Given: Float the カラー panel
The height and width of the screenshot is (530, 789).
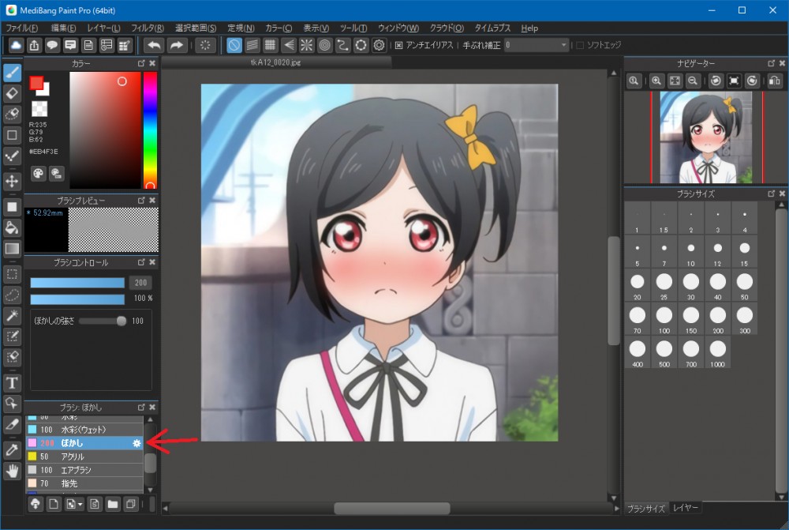Looking at the screenshot, I should pos(141,63).
